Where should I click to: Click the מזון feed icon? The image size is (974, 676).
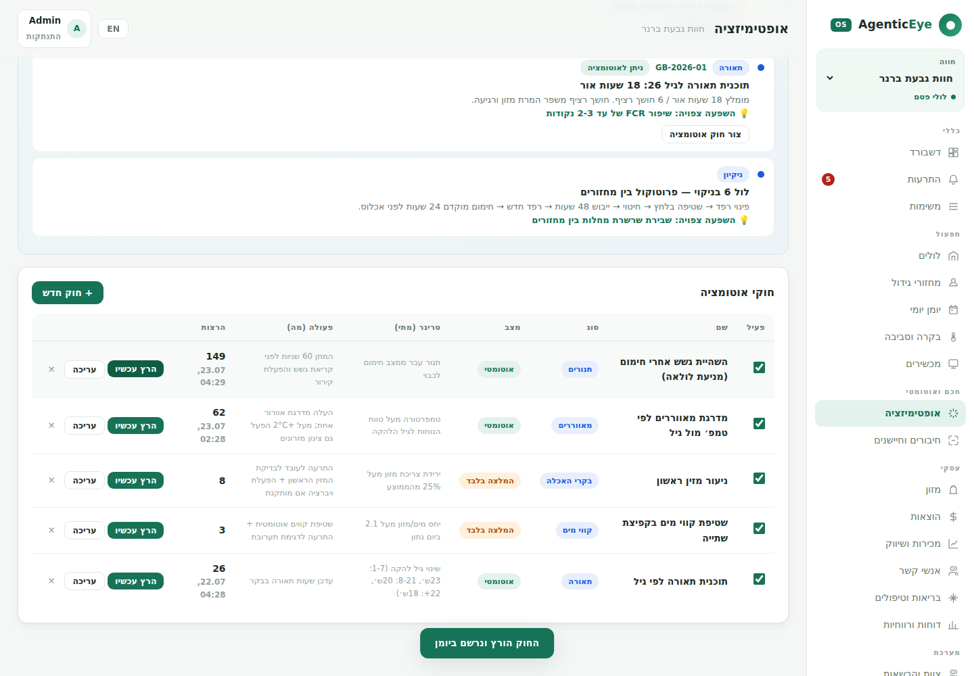953,490
